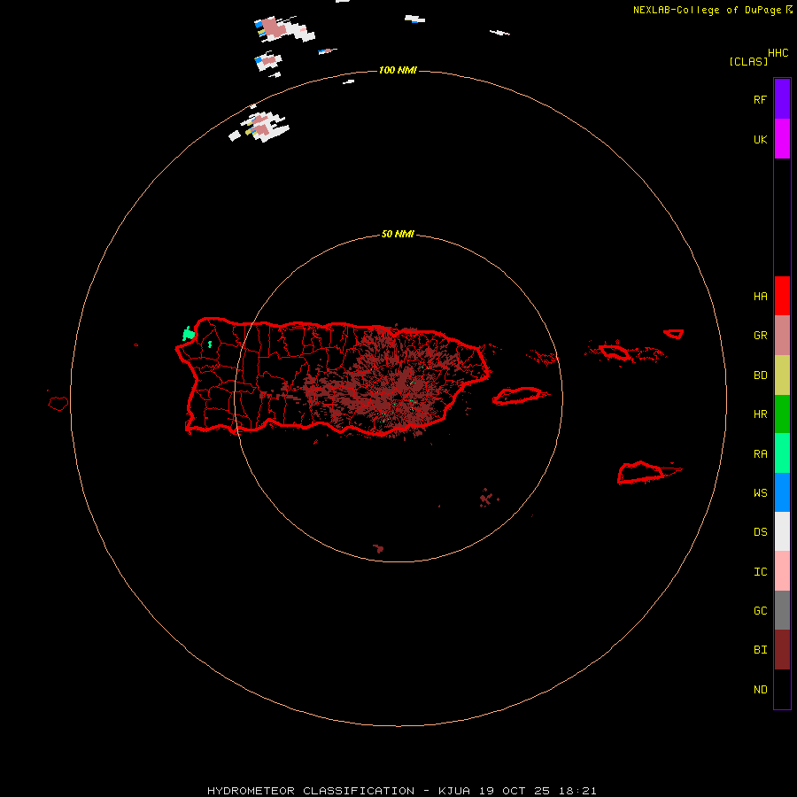Click the 'BD' legend label
This screenshot has height=797, width=797.
pyautogui.click(x=760, y=375)
